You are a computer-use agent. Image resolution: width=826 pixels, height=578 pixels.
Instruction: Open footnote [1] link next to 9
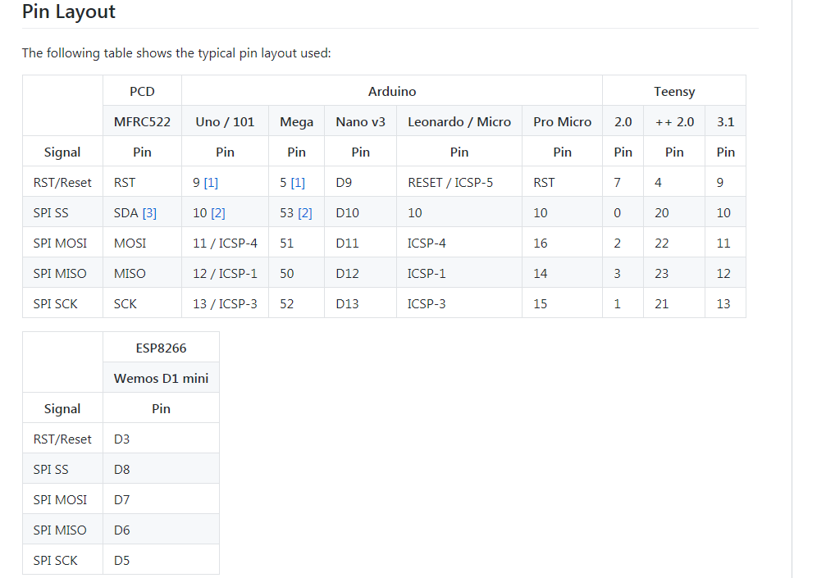[x=211, y=183]
